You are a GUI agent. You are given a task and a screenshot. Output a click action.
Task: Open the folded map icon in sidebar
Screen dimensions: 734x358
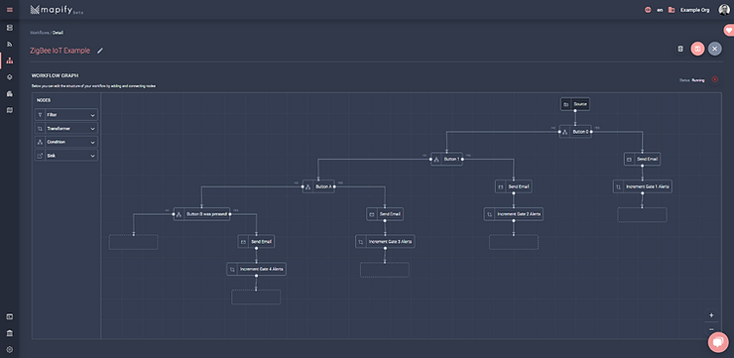click(10, 110)
